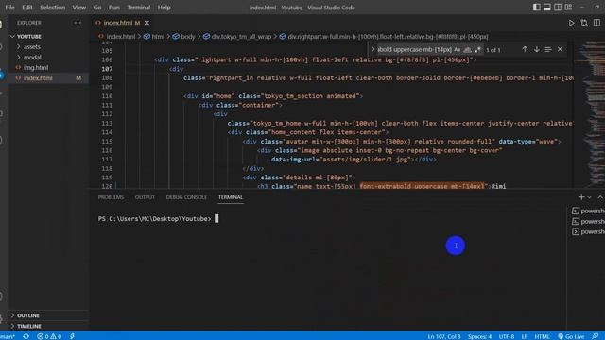Screen dimensions: 605x340
Task: Click div.tokyo_tm_all_wrap breadcrumb
Action: [237, 37]
